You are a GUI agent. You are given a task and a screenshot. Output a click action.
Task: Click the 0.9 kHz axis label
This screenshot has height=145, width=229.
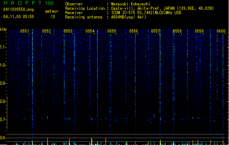point(3,83)
